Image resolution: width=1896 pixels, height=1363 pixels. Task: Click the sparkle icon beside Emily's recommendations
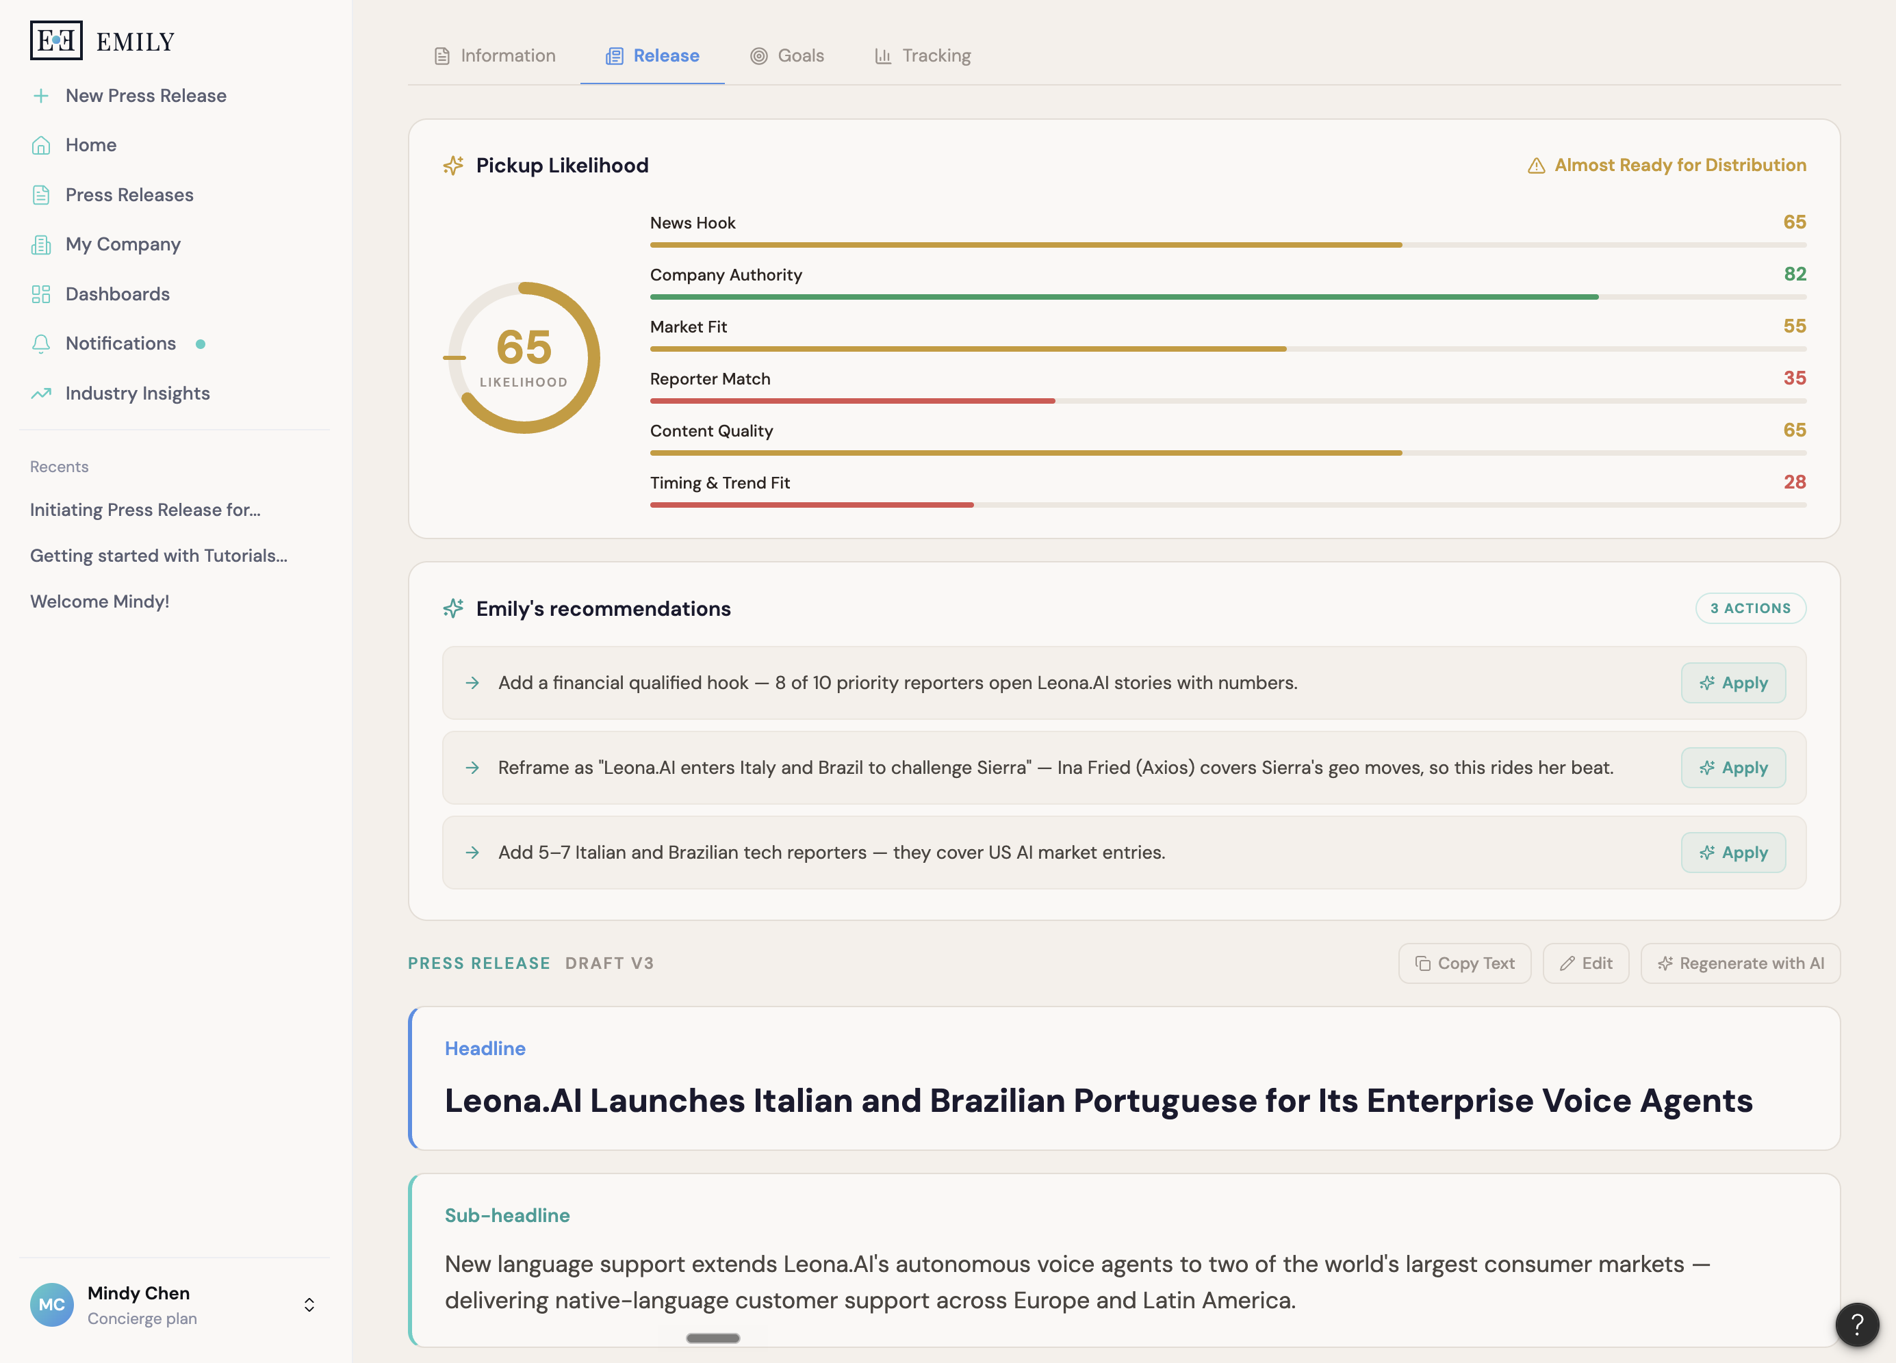pyautogui.click(x=453, y=608)
